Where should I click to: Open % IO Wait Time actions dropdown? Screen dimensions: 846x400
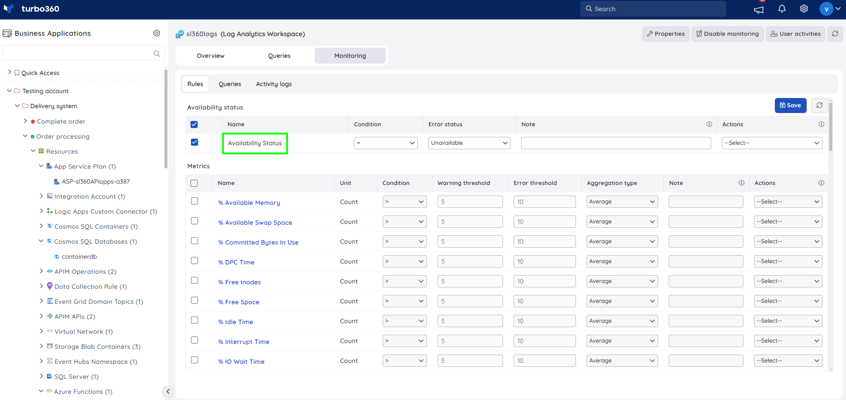click(788, 361)
